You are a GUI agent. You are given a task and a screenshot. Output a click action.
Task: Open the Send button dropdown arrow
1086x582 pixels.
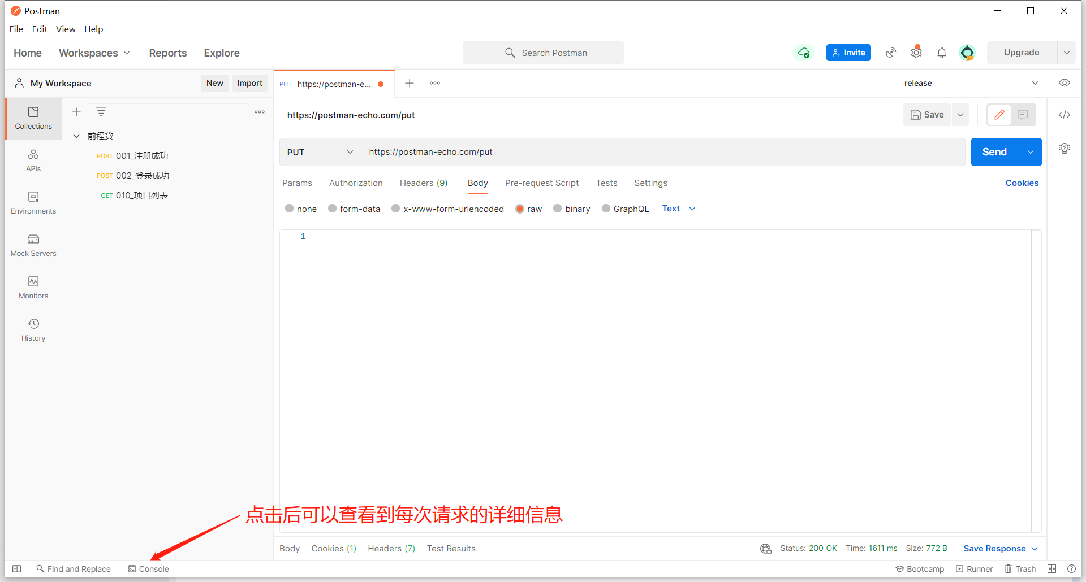tap(1031, 152)
